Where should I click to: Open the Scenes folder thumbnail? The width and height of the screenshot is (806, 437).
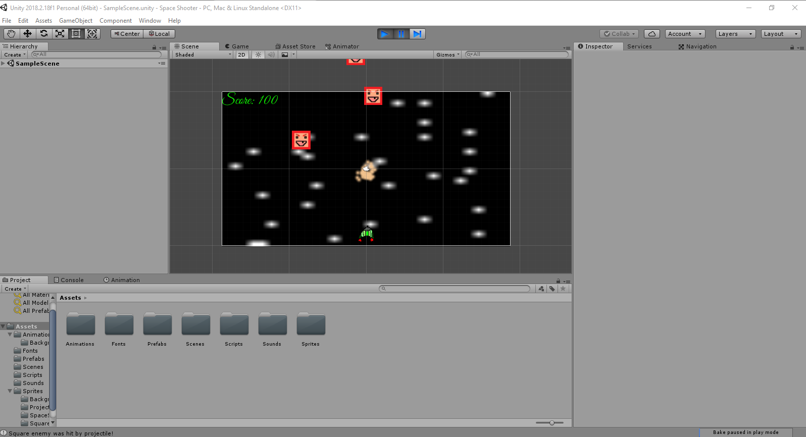click(196, 324)
